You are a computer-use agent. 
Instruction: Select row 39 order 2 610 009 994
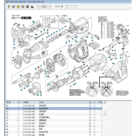point(54,123)
